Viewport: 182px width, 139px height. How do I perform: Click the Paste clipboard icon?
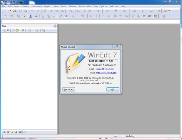pos(62,11)
